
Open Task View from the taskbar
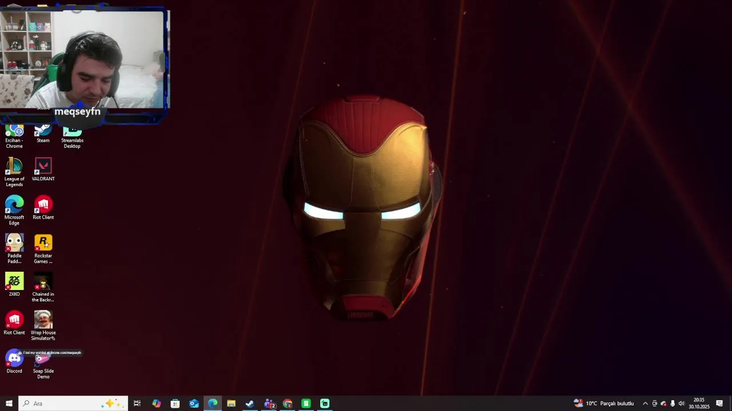click(x=137, y=404)
